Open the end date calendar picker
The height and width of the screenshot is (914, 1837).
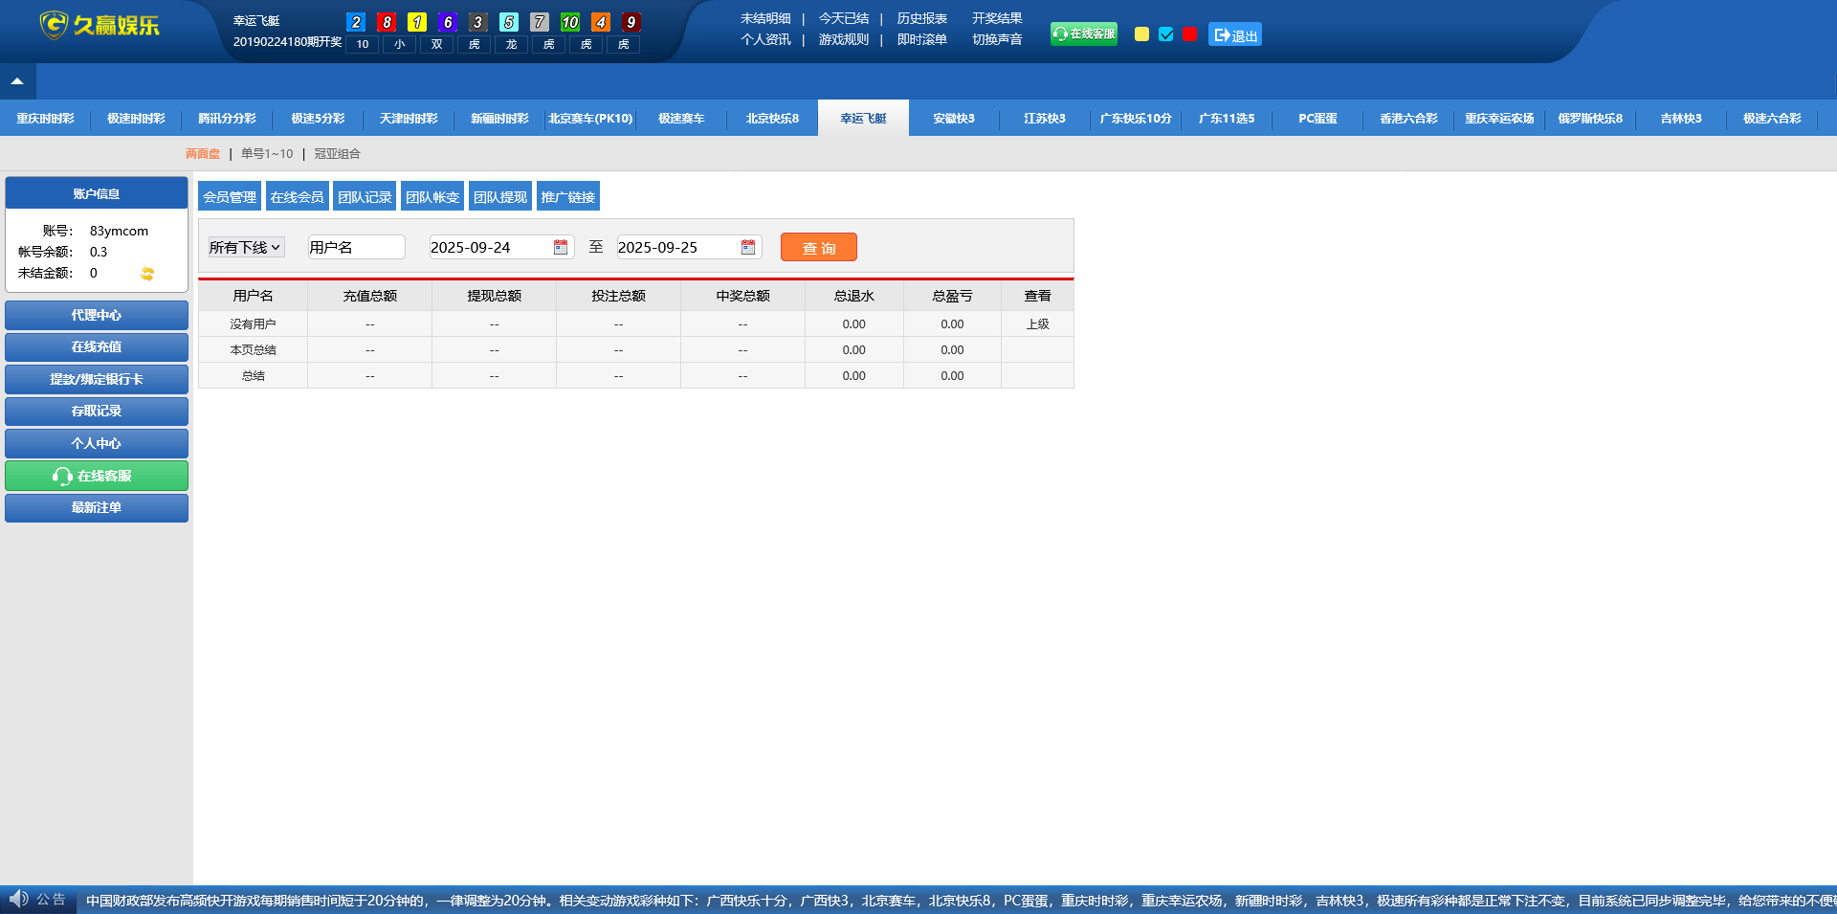click(748, 247)
